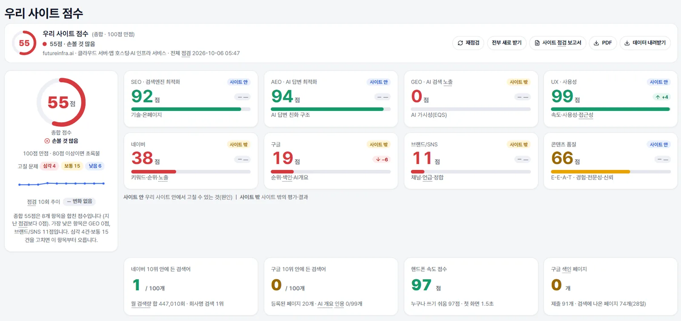Click the 핸드폰 속도 점수 value 97
Image resolution: width=681 pixels, height=321 pixels.
coord(421,285)
